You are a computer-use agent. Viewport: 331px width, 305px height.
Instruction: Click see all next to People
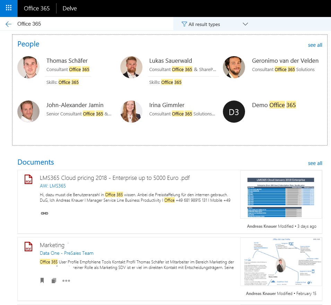pos(315,45)
